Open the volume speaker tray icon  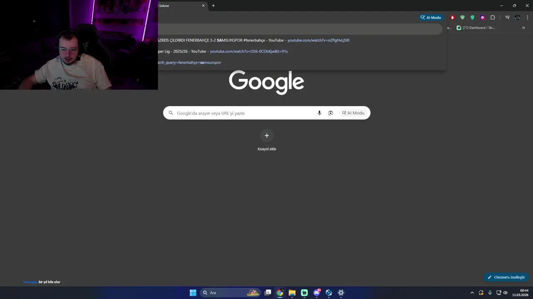[x=506, y=293]
